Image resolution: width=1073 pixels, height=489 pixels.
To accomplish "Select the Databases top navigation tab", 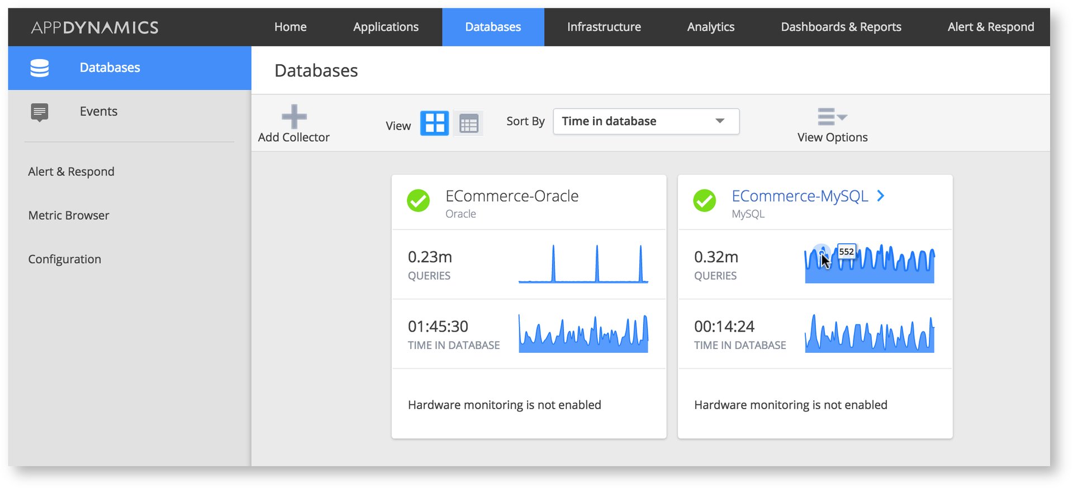I will pyautogui.click(x=493, y=27).
